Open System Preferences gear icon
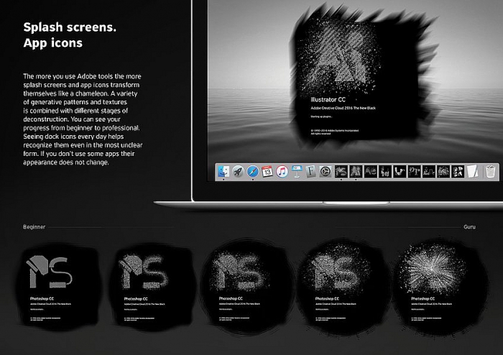 coord(326,172)
